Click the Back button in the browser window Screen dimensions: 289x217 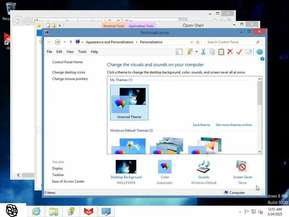point(18,21)
